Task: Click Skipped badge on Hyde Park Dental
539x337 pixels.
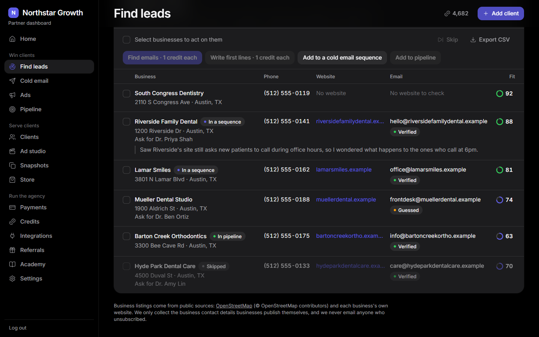Action: (214, 267)
